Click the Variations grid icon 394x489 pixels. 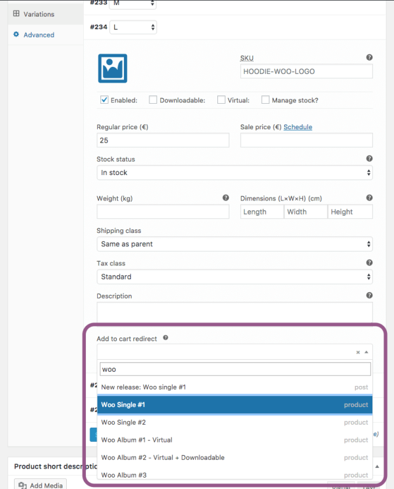[16, 14]
